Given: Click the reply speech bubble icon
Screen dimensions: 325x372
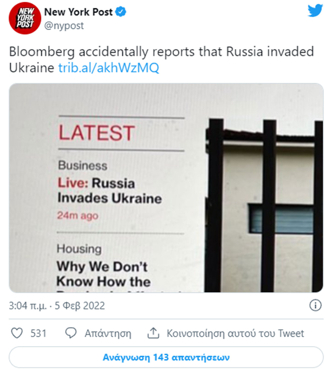Looking at the screenshot, I should coord(71,333).
